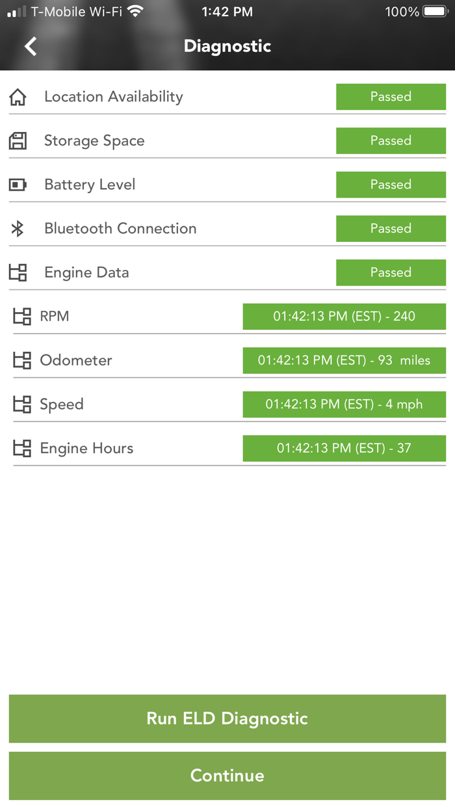Tap the back chevron to exit Diagnostic

coord(30,46)
